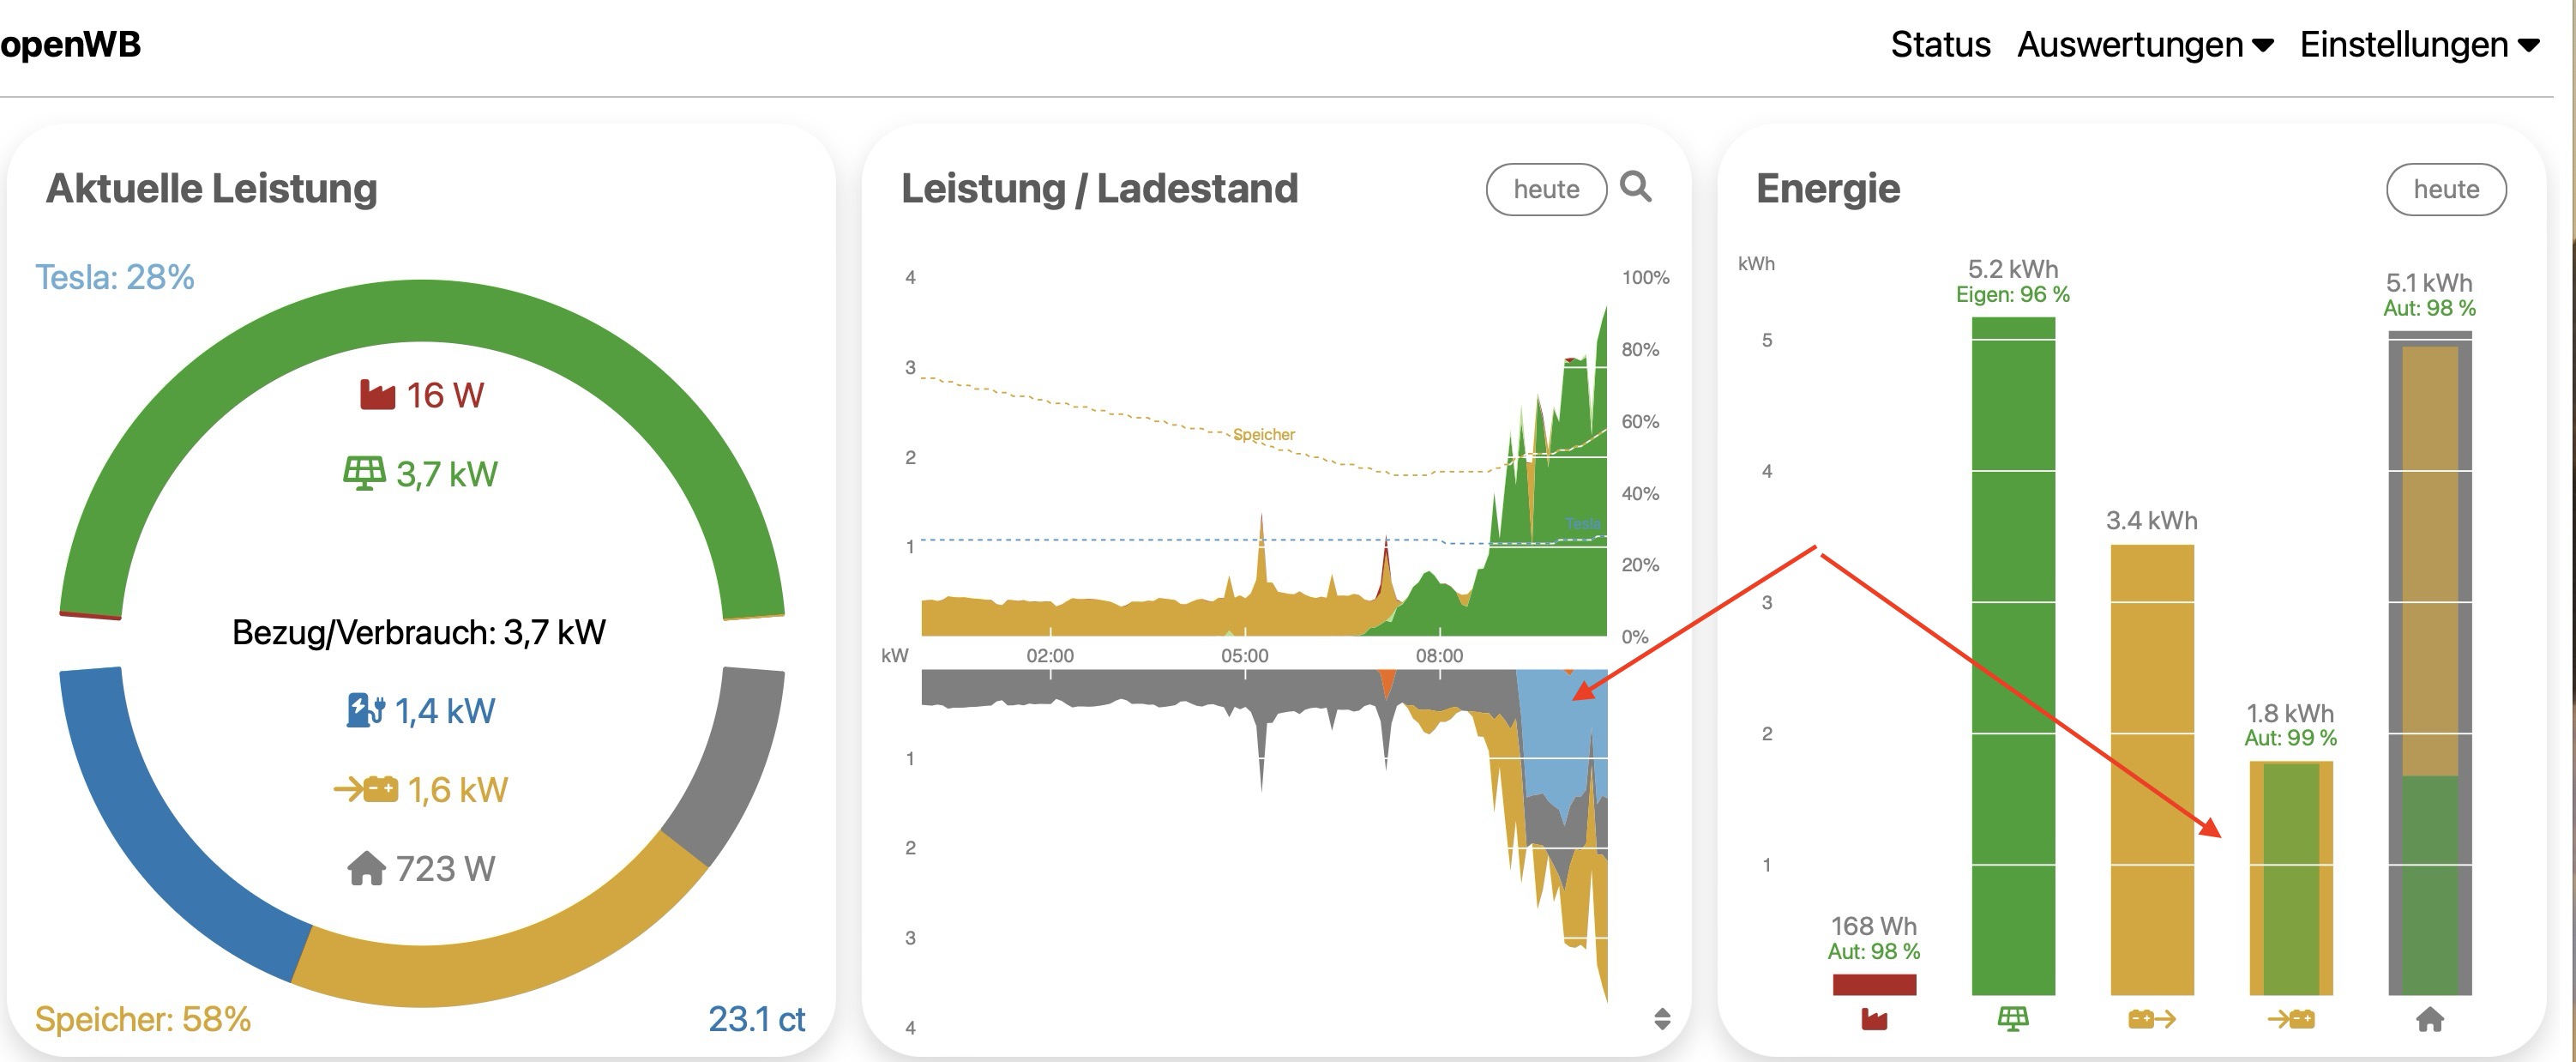Toggle the heute pill in Energie panel
This screenshot has height=1062, width=2576.
click(2445, 189)
